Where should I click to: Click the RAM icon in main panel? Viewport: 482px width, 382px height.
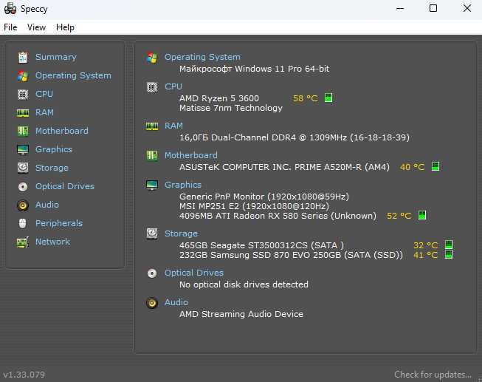tap(152, 126)
